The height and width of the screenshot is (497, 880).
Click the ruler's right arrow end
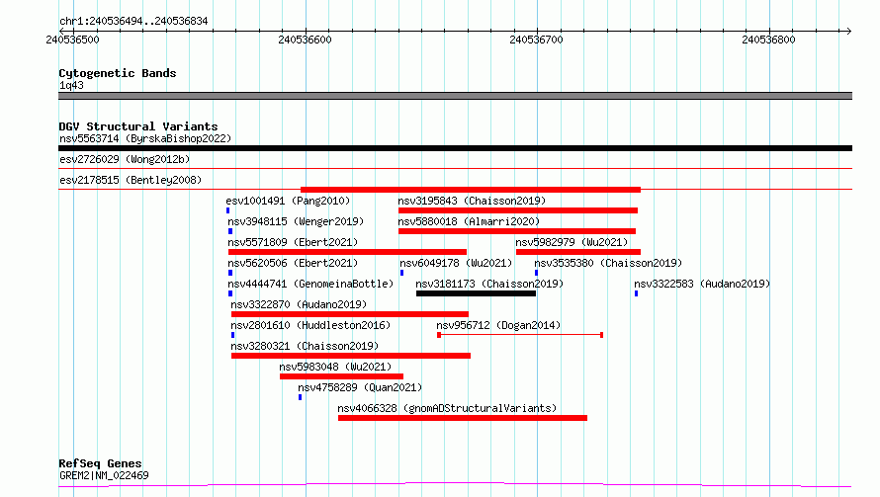(x=848, y=31)
